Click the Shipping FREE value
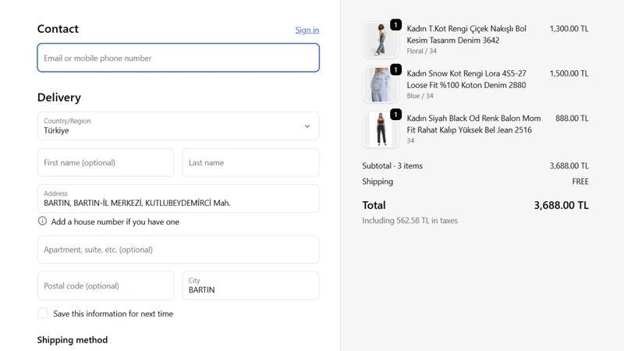 click(x=580, y=182)
